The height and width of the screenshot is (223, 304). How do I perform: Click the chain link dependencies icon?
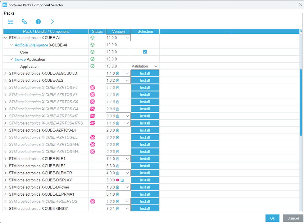point(24,22)
